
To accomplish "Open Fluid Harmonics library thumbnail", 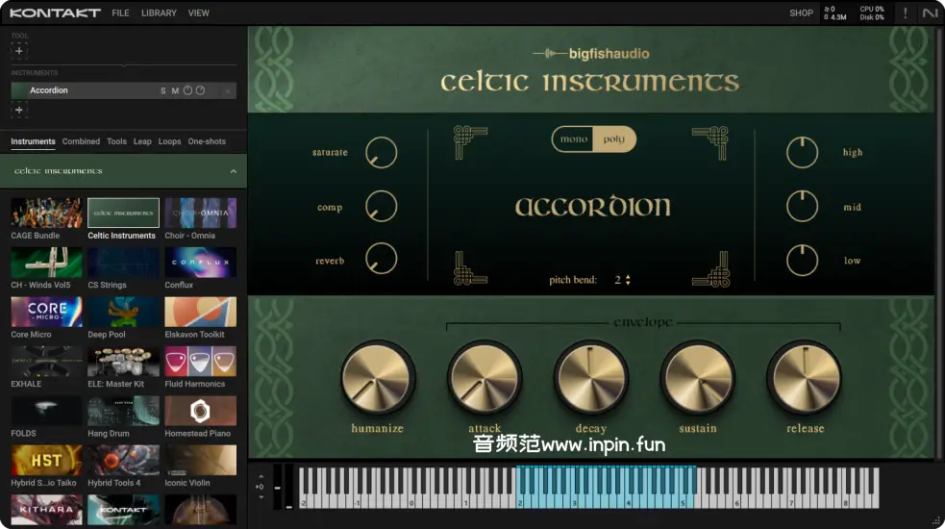I will pos(201,362).
